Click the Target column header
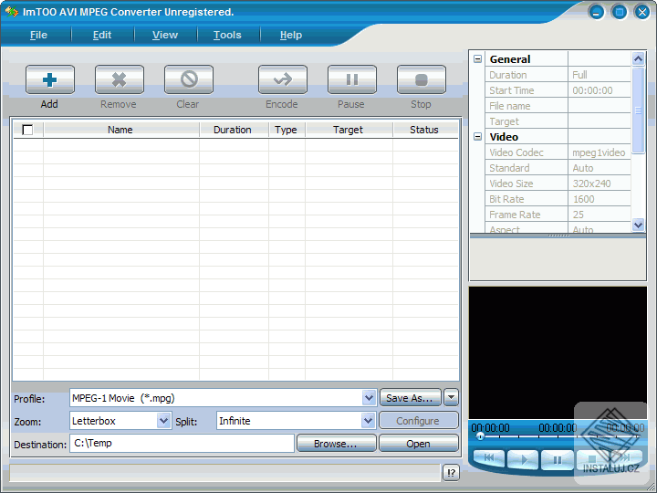 tap(349, 130)
